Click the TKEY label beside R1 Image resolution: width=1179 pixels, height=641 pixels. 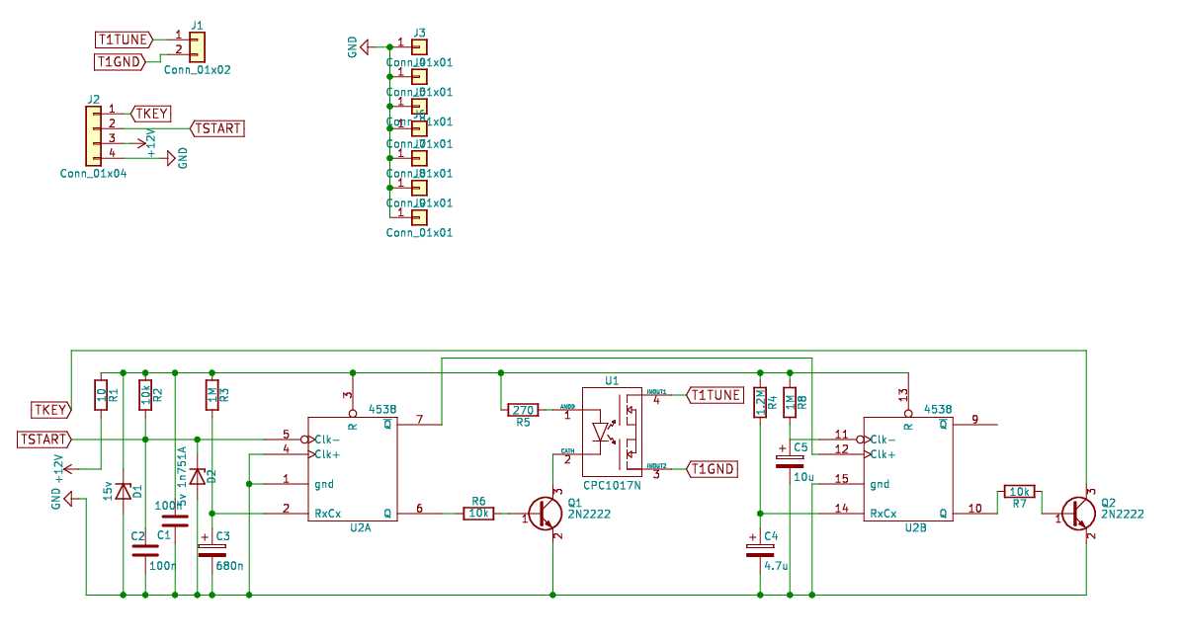click(51, 410)
